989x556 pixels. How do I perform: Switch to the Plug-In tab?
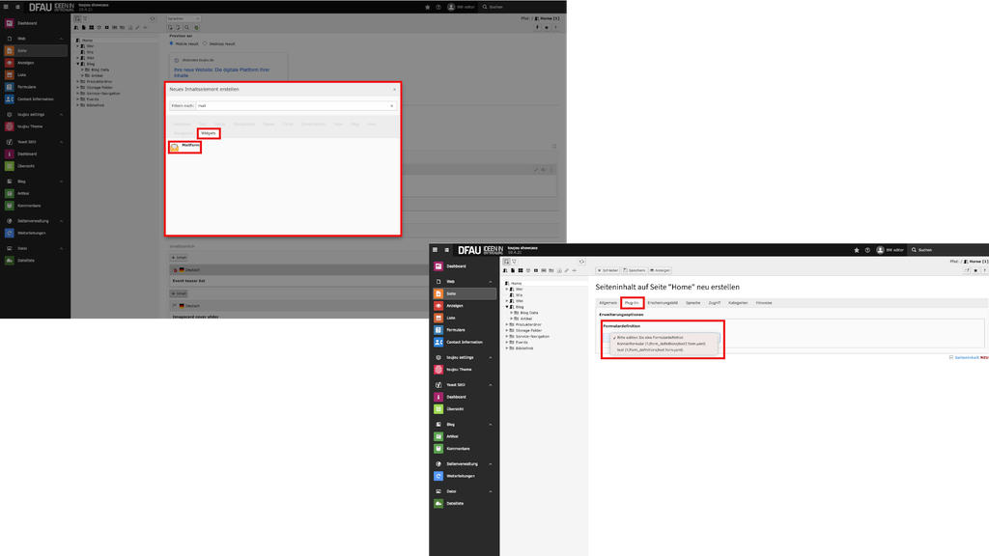632,302
